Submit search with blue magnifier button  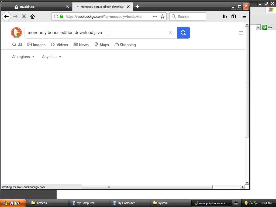pos(183,33)
